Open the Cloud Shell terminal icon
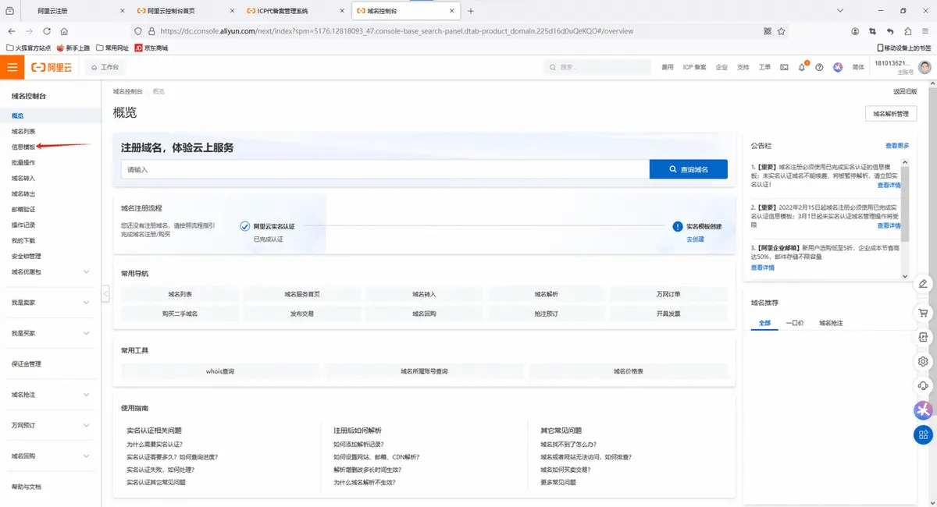Screen dimensions: 937x507 785,68
